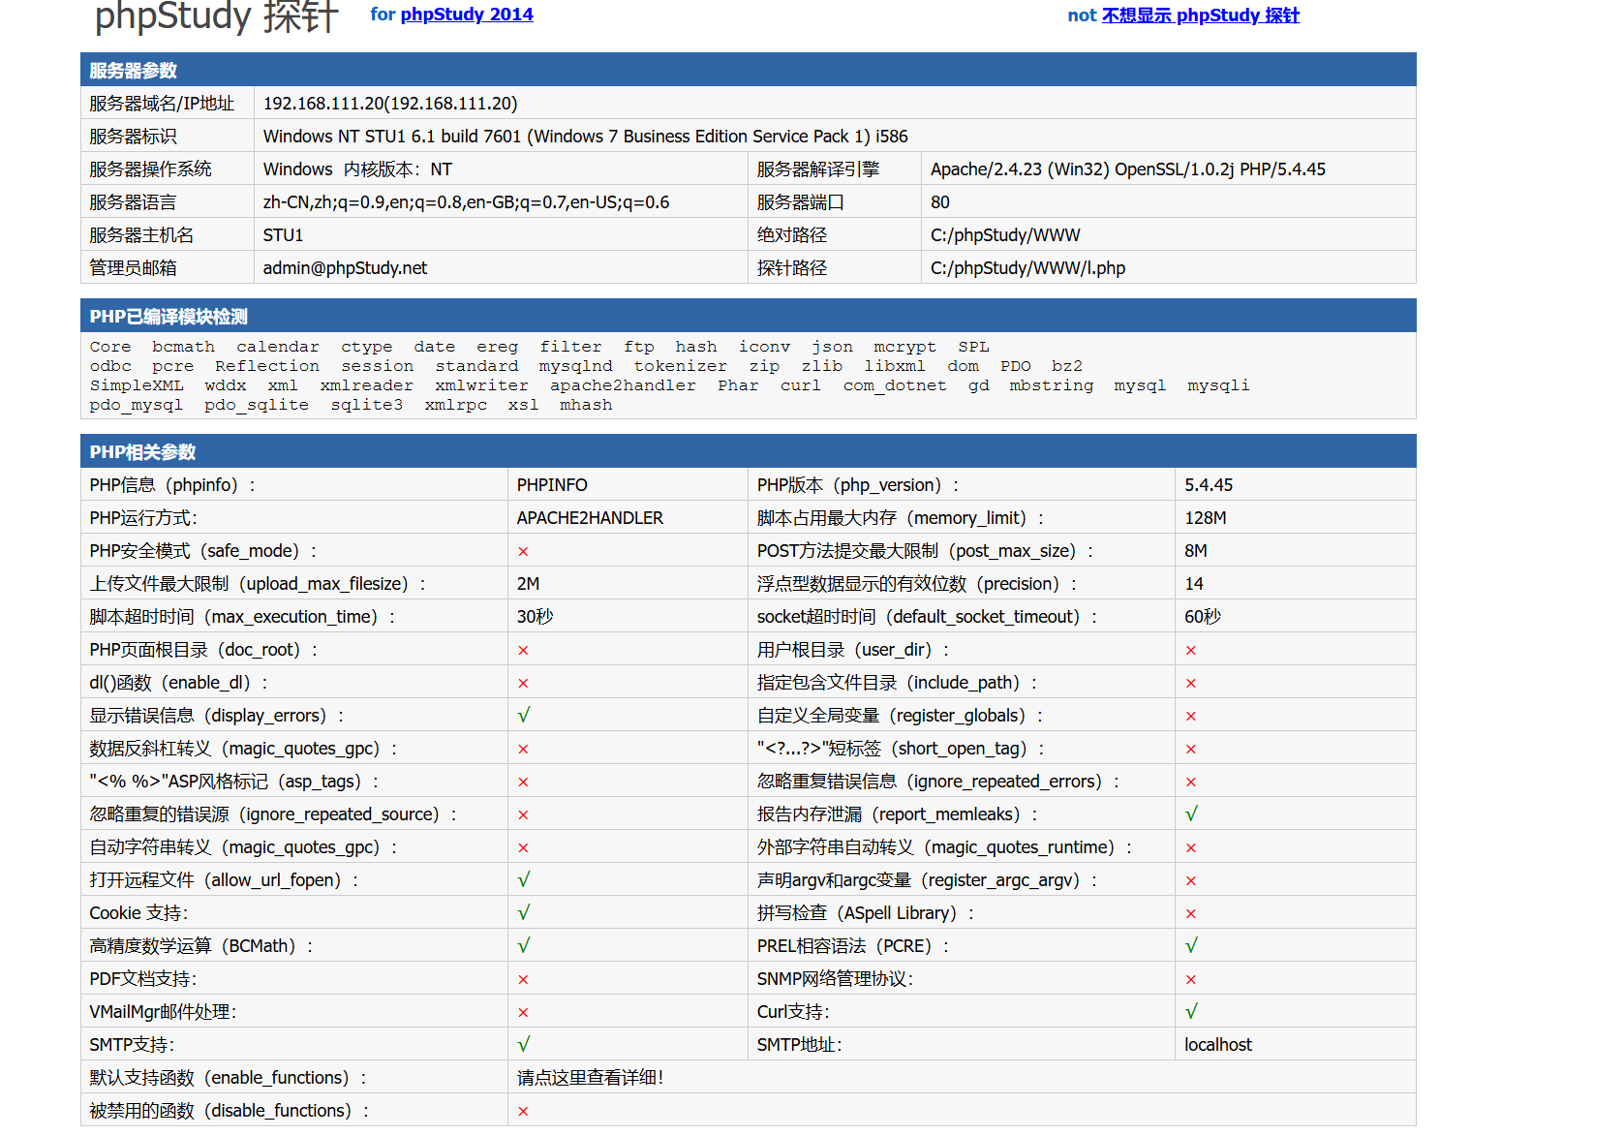Click the "PHP运行方式:" label
This screenshot has width=1624, height=1136.
coord(143,518)
